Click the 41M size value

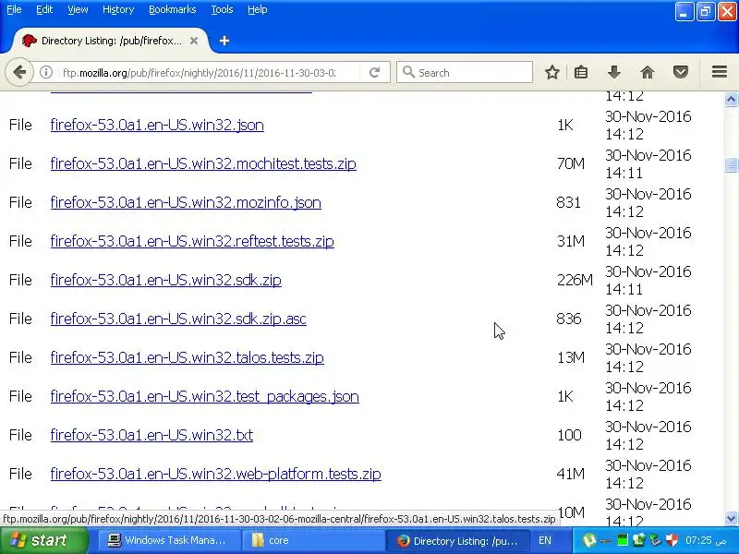[x=570, y=474]
